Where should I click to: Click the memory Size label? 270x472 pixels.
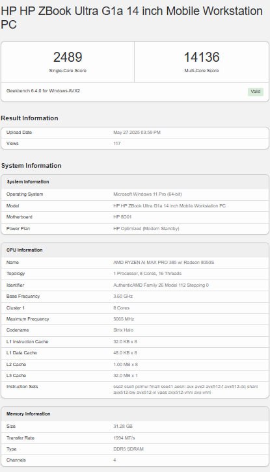click(x=11, y=426)
